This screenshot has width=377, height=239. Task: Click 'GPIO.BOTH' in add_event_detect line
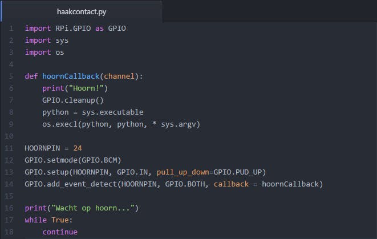pos(185,184)
